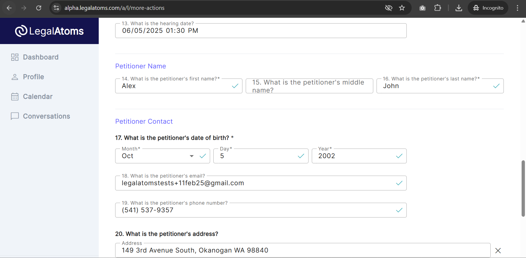Click the browser forward arrow

point(24,8)
